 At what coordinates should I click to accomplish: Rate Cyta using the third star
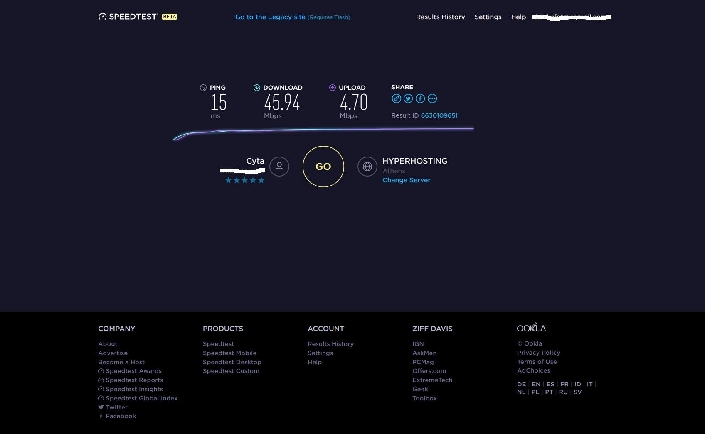click(245, 180)
